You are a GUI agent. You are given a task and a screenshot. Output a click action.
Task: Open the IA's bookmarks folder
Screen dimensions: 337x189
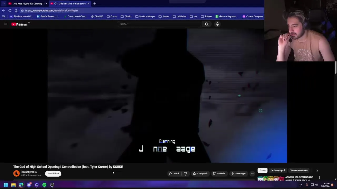coord(194,16)
